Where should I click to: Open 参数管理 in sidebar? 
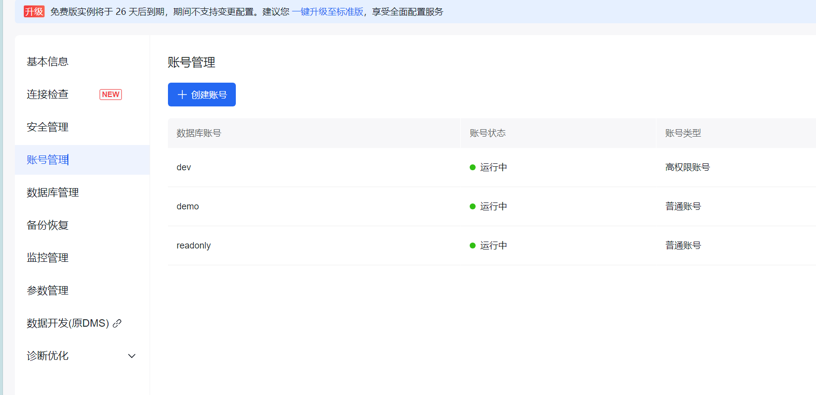coord(48,290)
